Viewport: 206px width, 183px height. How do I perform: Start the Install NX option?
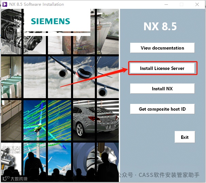[162, 89]
